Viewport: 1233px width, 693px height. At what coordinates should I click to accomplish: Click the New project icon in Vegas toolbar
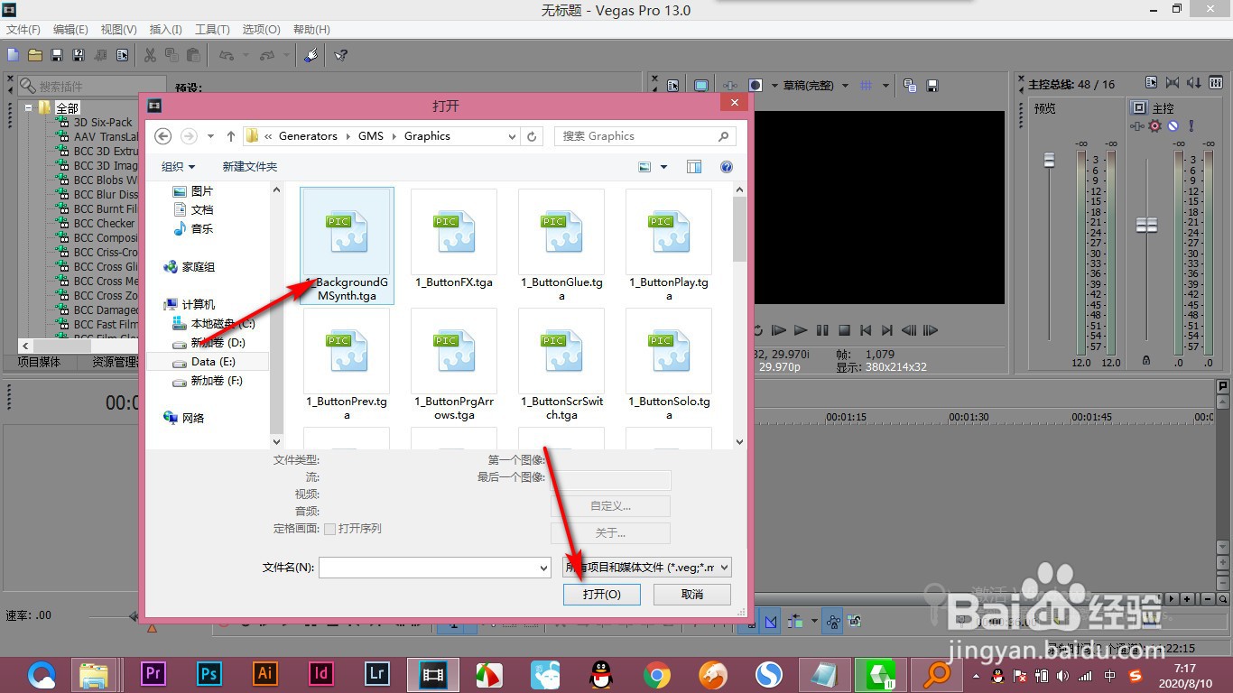tap(13, 55)
